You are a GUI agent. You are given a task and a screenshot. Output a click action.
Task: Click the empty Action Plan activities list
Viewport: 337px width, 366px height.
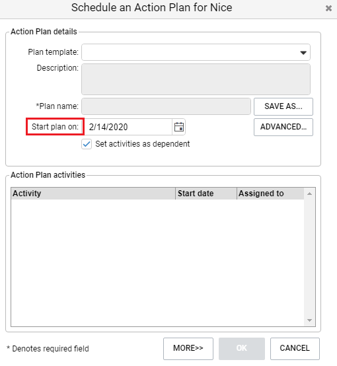click(x=158, y=262)
